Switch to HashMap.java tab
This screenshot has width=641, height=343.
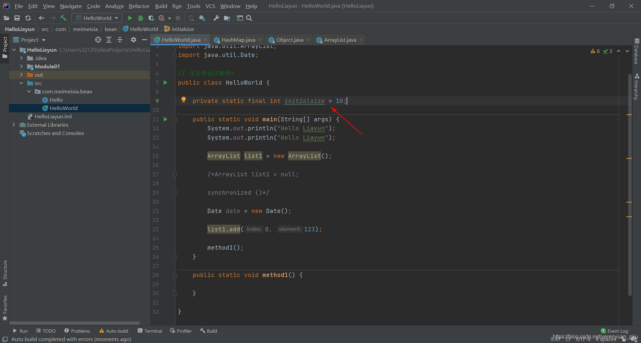click(238, 40)
